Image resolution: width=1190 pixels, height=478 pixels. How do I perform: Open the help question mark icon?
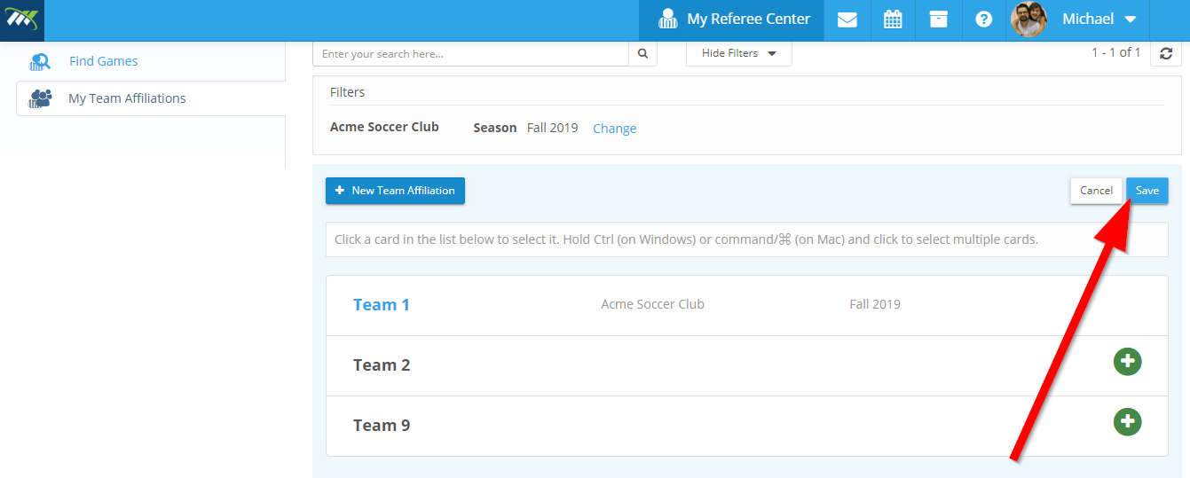983,20
